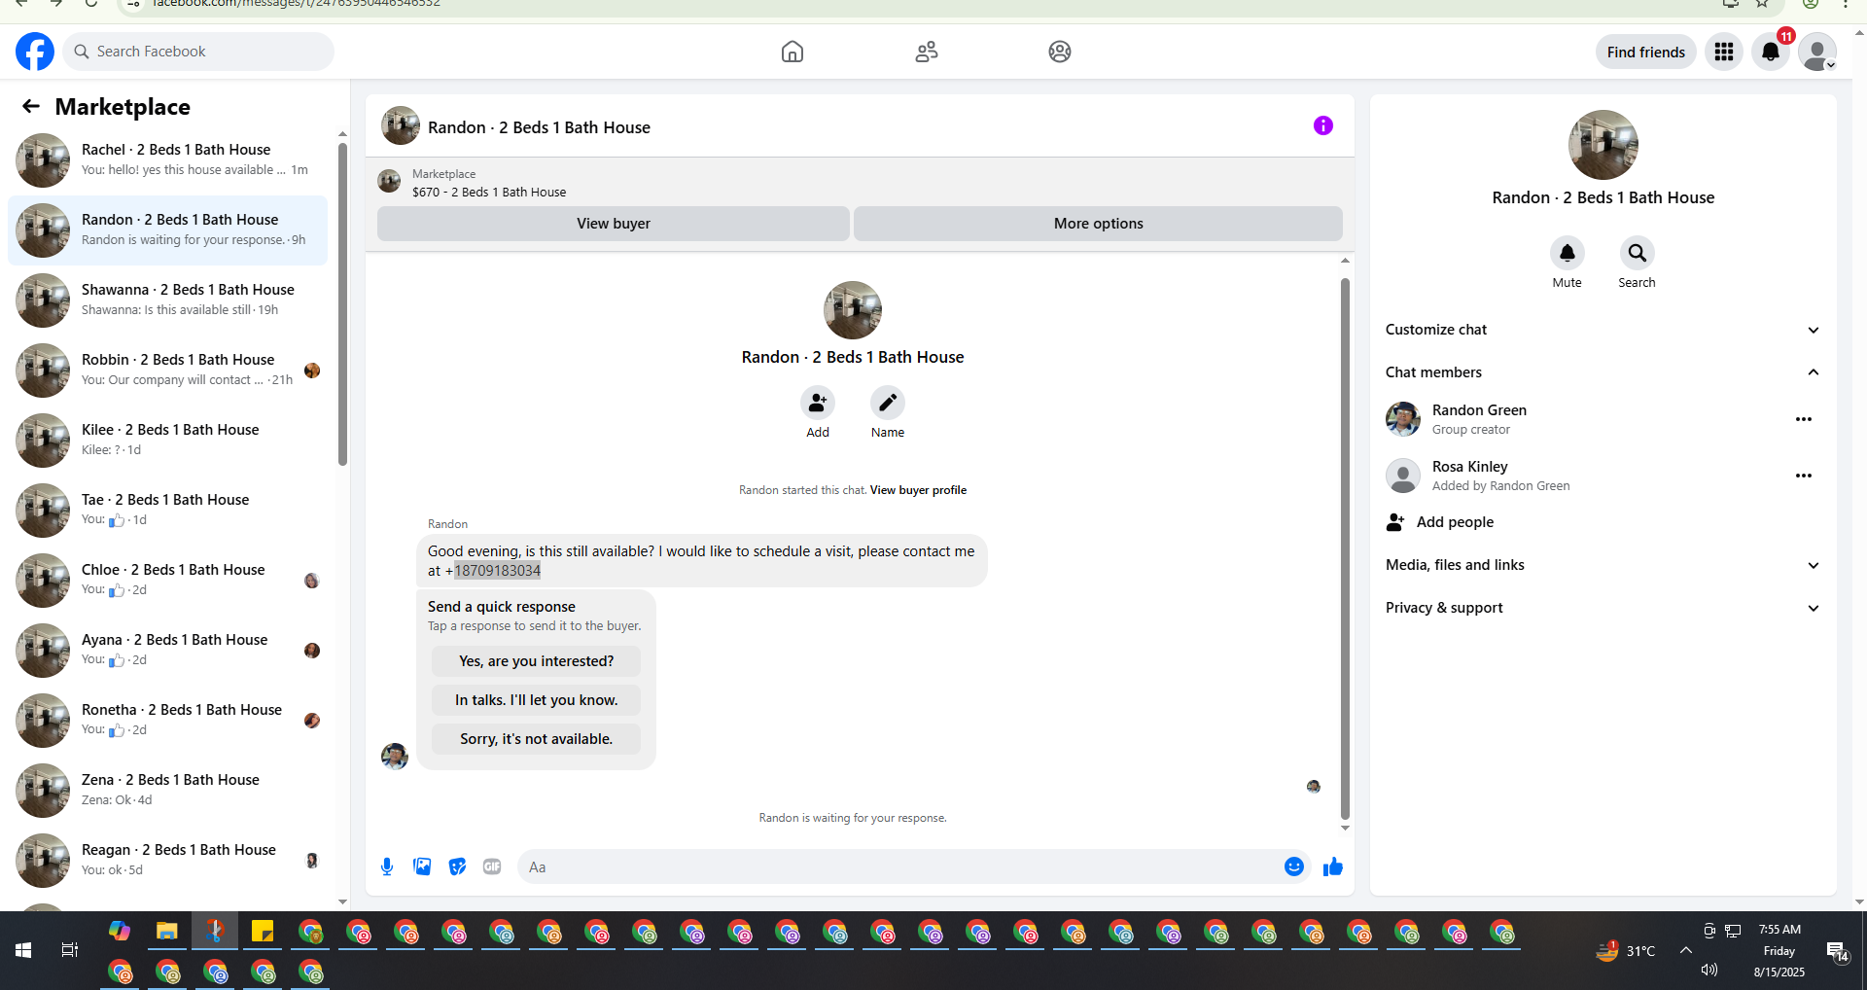Click the Search Facebook field

[x=198, y=52]
